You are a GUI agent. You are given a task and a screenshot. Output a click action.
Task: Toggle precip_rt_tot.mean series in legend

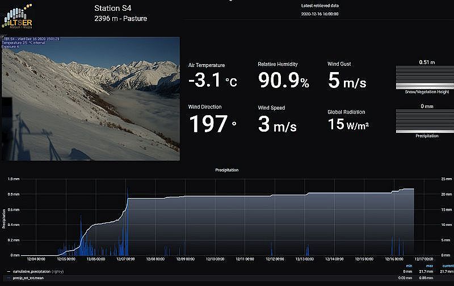pyautogui.click(x=28, y=278)
